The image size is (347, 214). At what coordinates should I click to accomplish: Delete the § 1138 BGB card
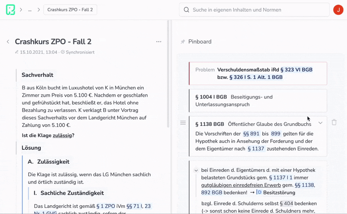[334, 122]
